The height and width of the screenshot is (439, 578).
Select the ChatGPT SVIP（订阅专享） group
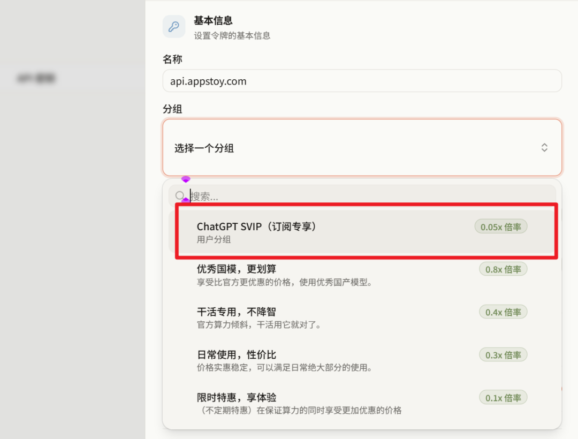point(362,232)
